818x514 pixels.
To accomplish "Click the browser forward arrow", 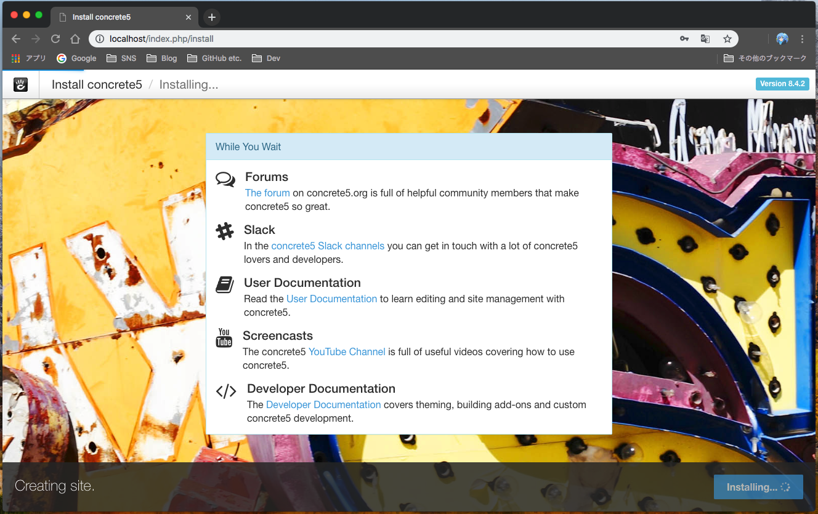I will pos(36,39).
